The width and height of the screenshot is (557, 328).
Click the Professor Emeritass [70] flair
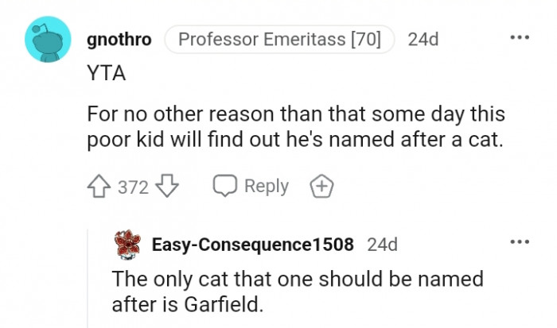pyautogui.click(x=280, y=40)
